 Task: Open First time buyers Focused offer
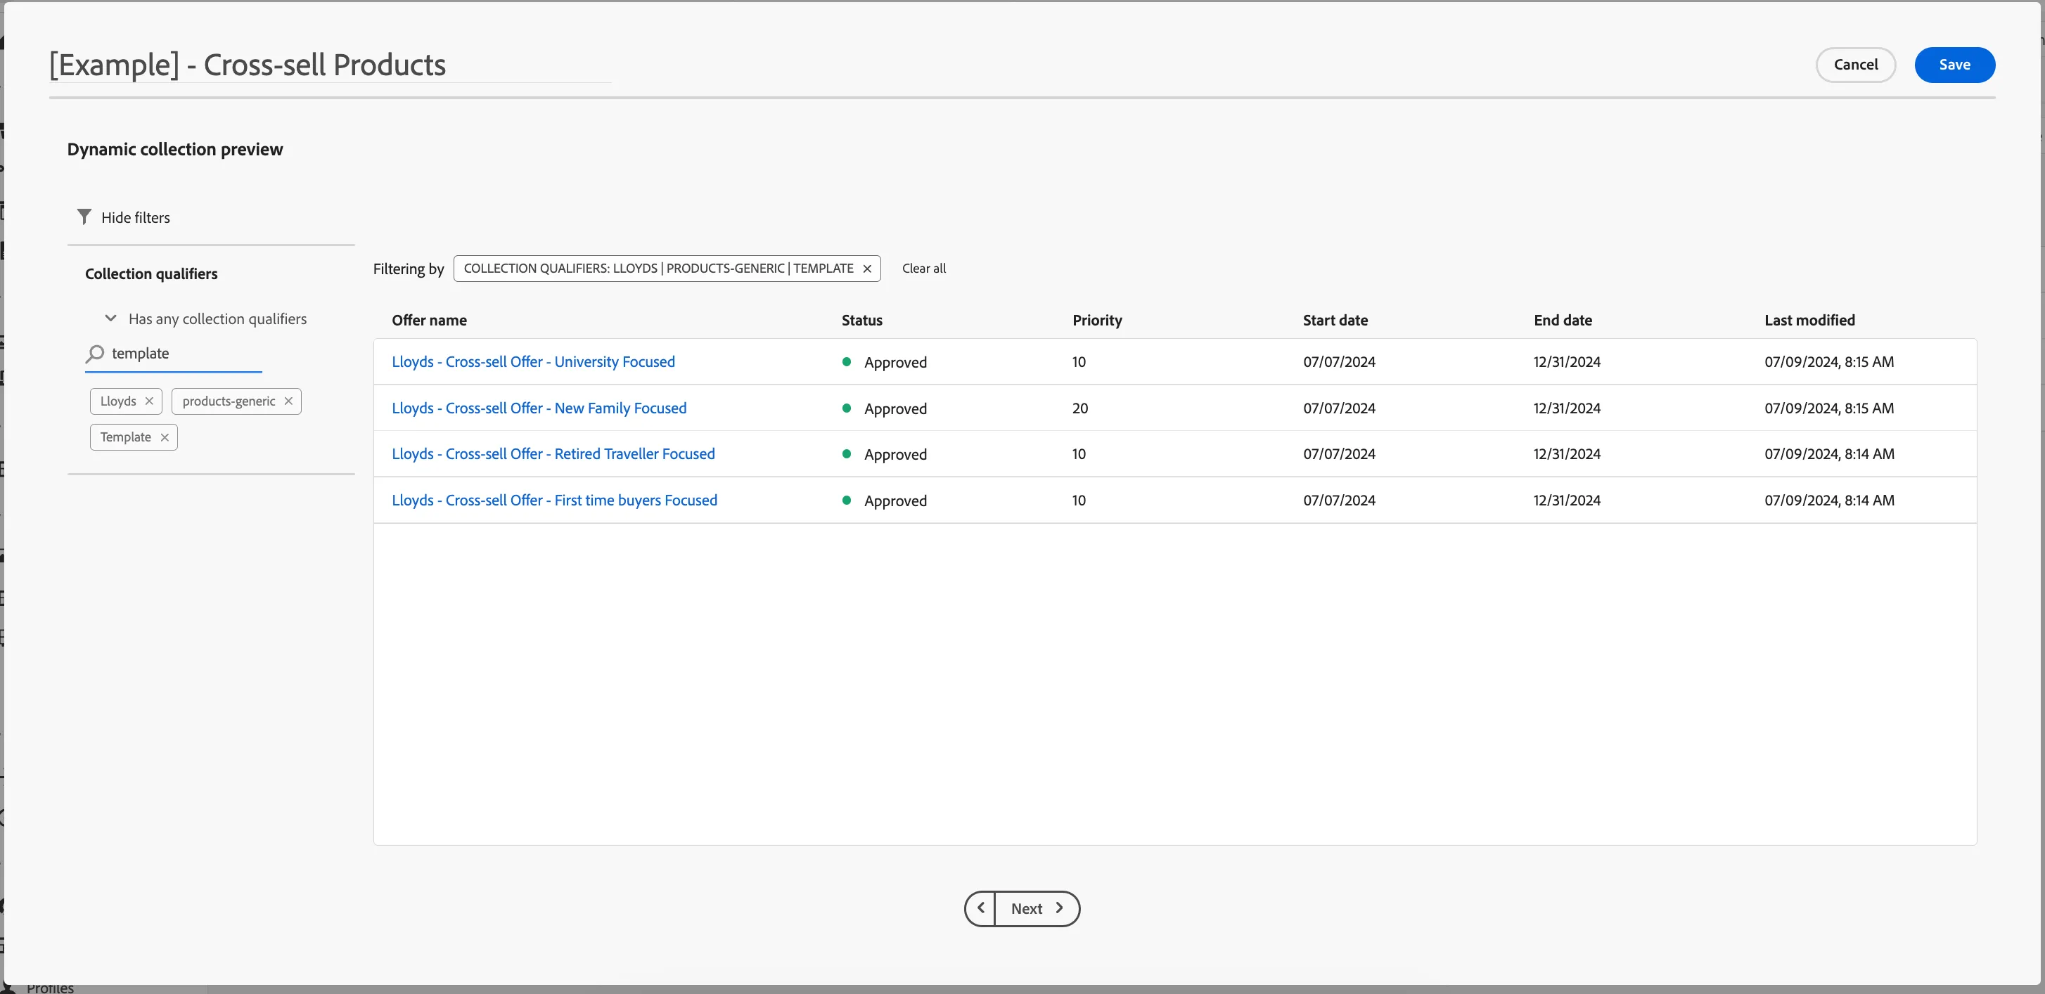click(554, 501)
